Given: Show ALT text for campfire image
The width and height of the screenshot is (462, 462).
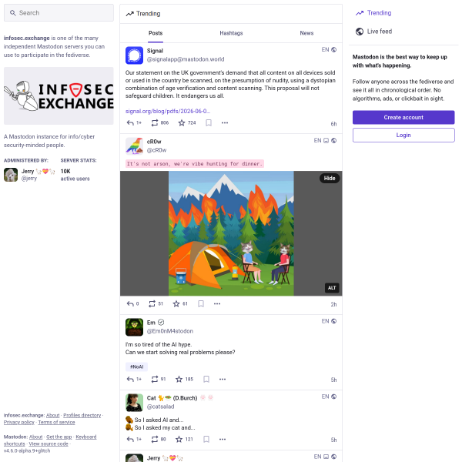Looking at the screenshot, I should point(332,288).
